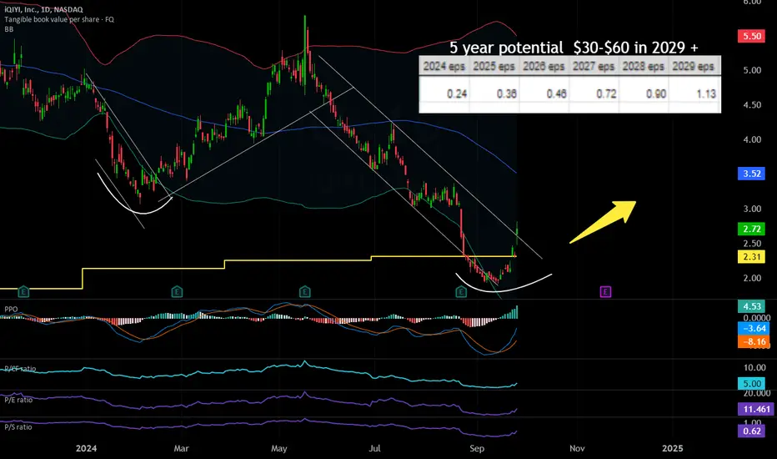Select the yellow upward arrow drawing
Screen dimensions: 777x459
click(603, 221)
